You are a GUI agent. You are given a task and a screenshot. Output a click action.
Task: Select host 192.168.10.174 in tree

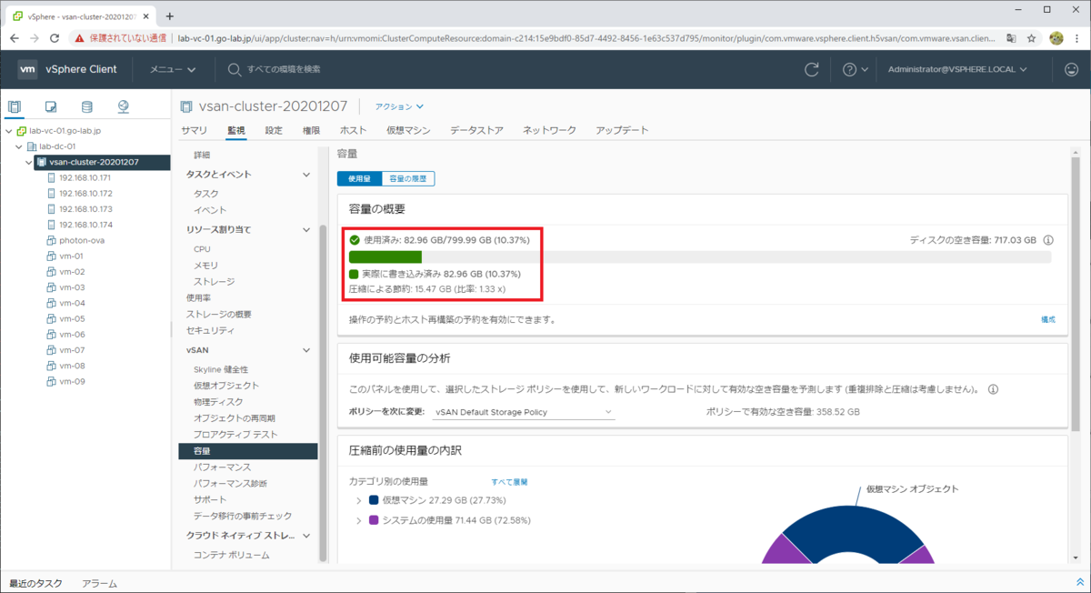(85, 225)
